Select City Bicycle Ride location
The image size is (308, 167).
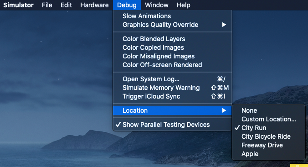268,136
